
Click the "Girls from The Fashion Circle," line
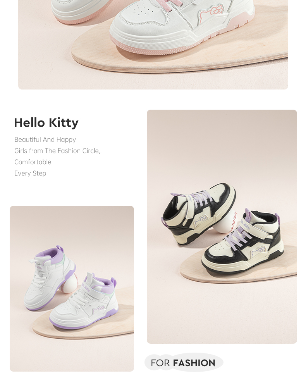pyautogui.click(x=57, y=151)
